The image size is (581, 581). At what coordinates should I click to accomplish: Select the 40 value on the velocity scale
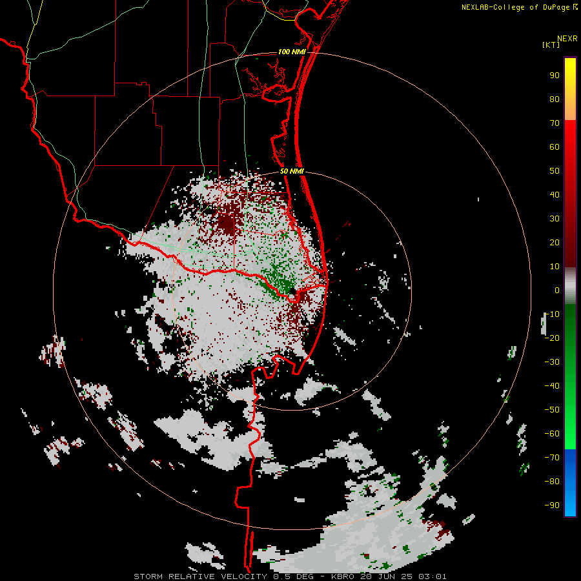click(x=555, y=195)
